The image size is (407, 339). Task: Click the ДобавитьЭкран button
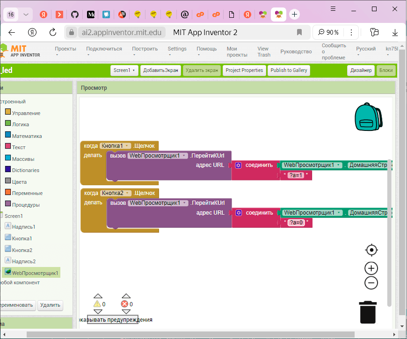point(160,71)
